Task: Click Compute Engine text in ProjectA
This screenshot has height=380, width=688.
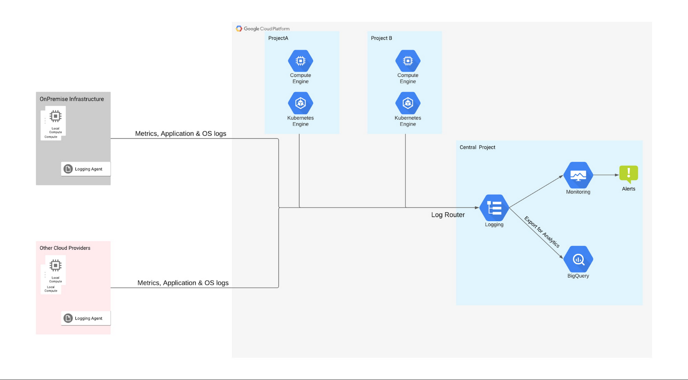Action: point(300,78)
